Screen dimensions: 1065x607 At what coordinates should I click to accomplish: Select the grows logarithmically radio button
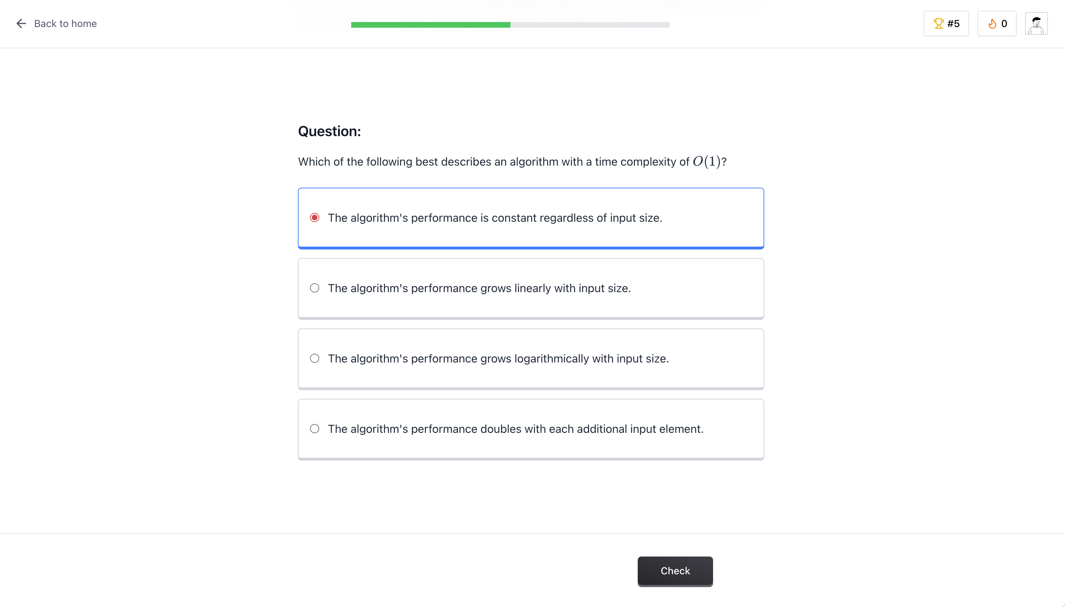(314, 359)
